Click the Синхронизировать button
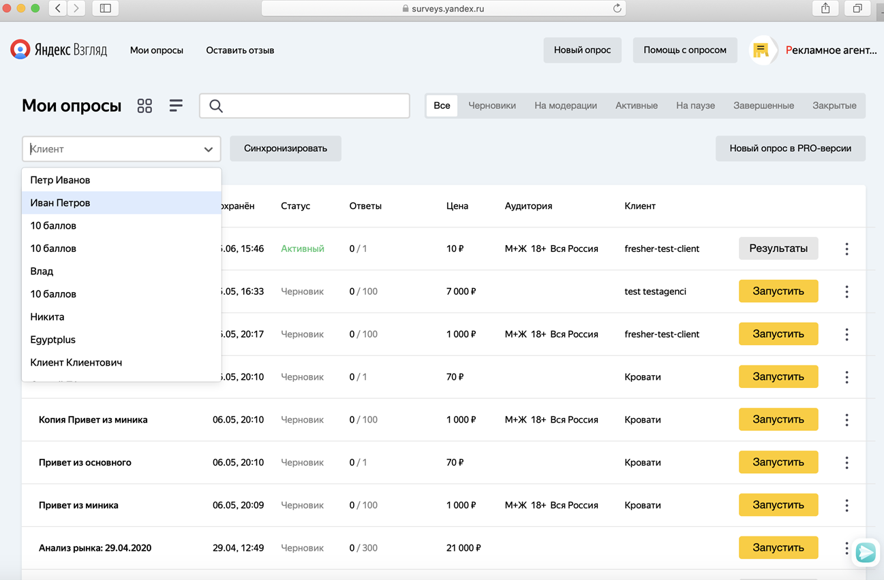The height and width of the screenshot is (580, 884). pyautogui.click(x=286, y=148)
